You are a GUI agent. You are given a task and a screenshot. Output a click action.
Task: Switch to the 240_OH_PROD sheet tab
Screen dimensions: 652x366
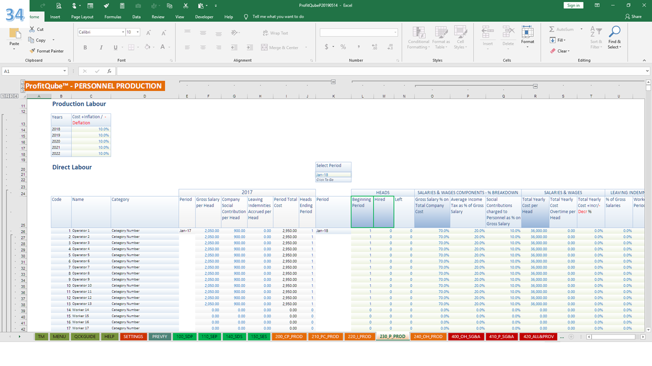click(428, 337)
